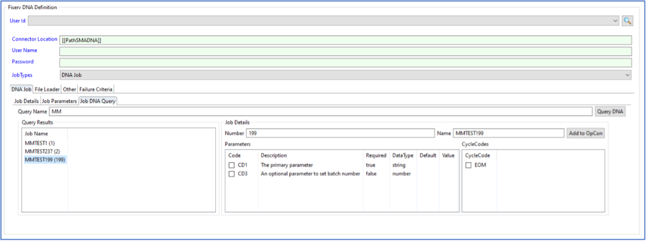Click the Description column header
The width and height of the screenshot is (648, 242).
tap(273, 156)
